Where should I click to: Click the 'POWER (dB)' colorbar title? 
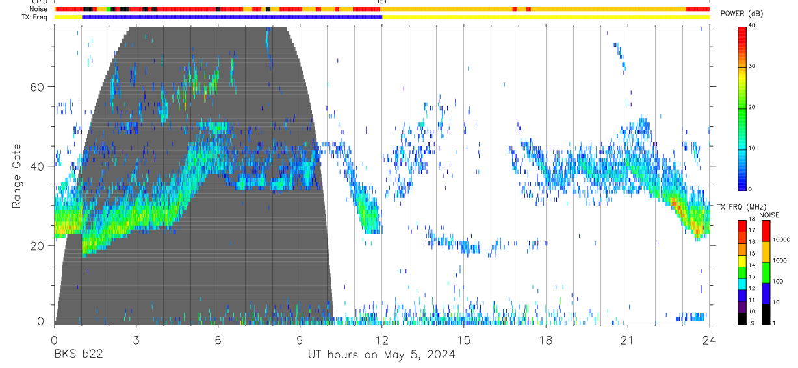tap(741, 14)
